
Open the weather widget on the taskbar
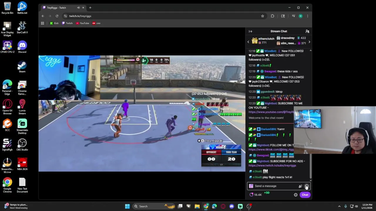16,206
